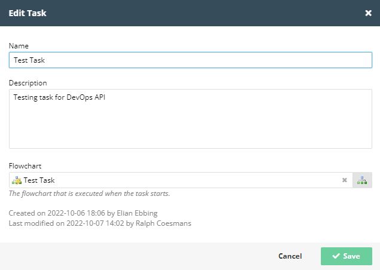Click the 'Created on 2022-10-06' line
Image resolution: width=380 pixels, height=270 pixels.
tap(83, 213)
